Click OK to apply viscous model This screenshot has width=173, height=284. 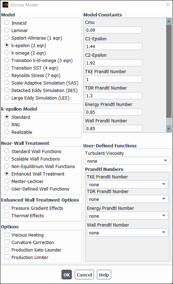[x=66, y=275]
